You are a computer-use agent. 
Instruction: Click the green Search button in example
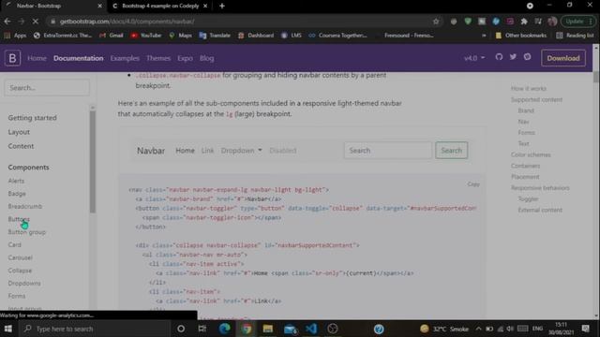coord(452,150)
